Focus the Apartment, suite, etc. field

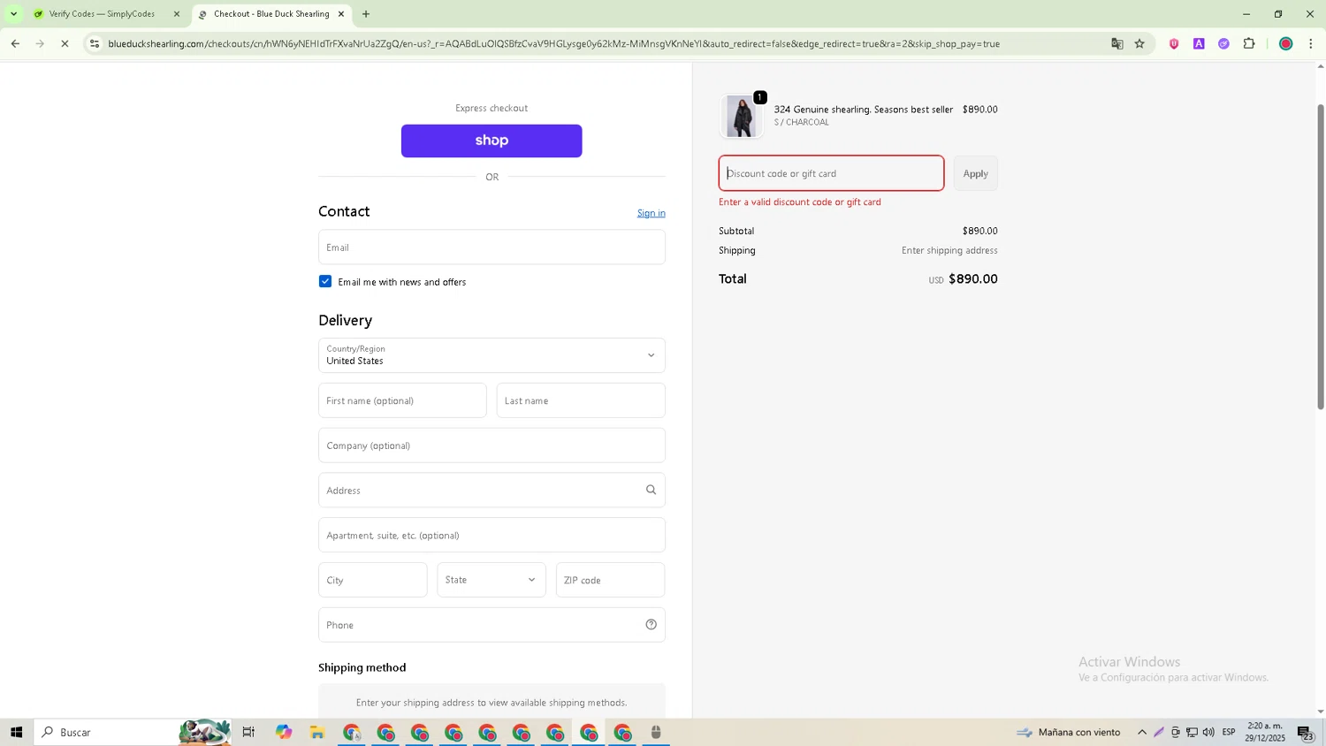tap(492, 536)
